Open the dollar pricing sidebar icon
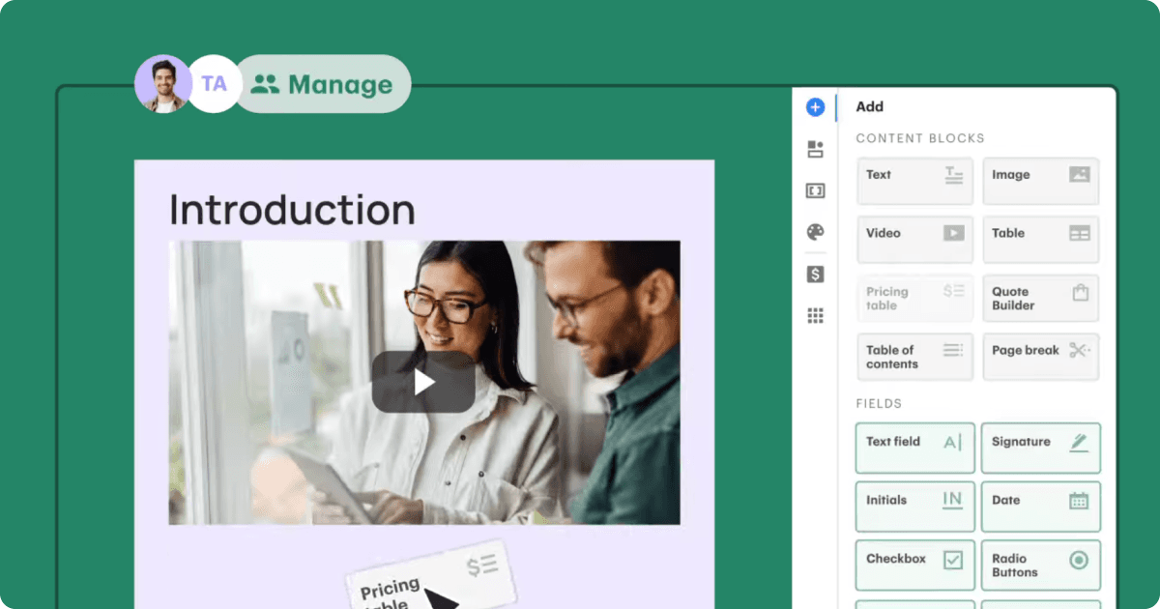Image resolution: width=1160 pixels, height=609 pixels. point(815,275)
